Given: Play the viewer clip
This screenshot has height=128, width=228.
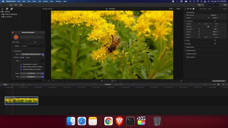Looking at the screenshot, I should (102, 81).
